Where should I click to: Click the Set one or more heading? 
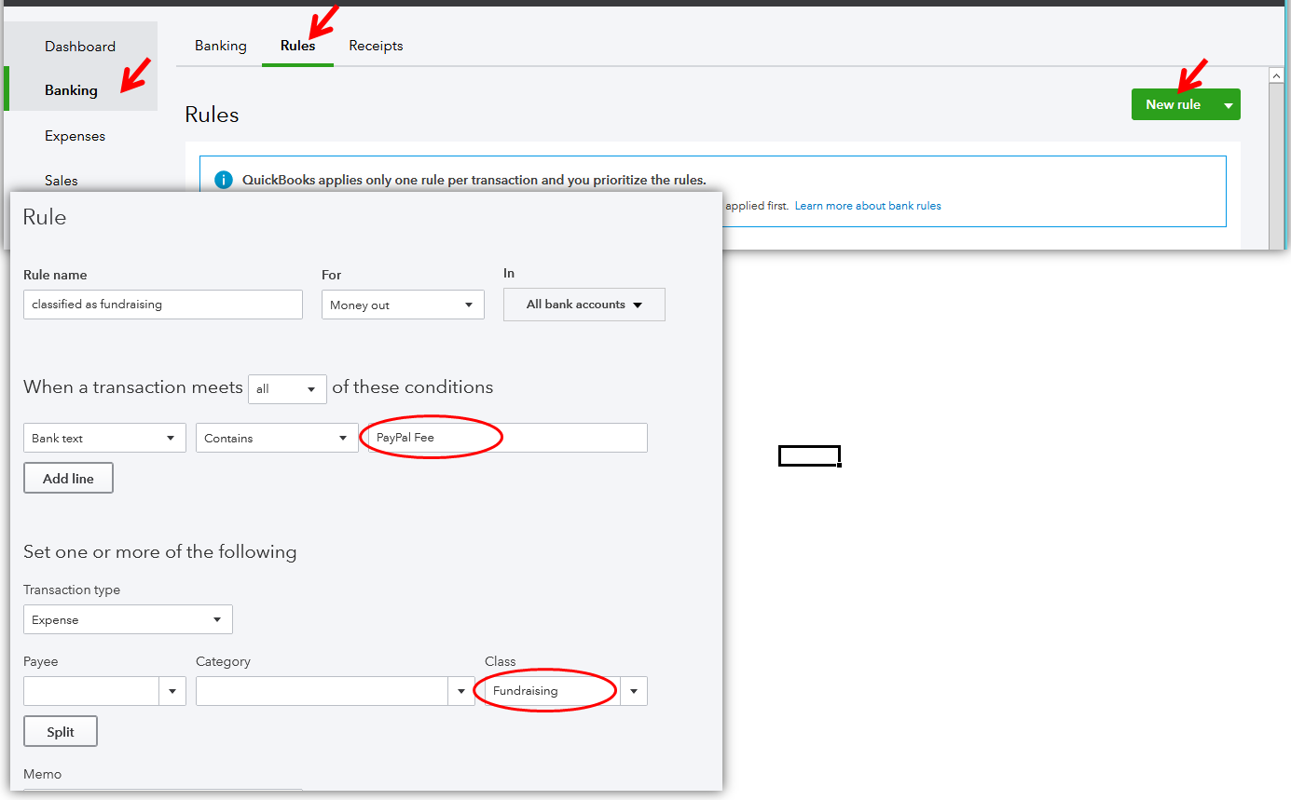(160, 551)
